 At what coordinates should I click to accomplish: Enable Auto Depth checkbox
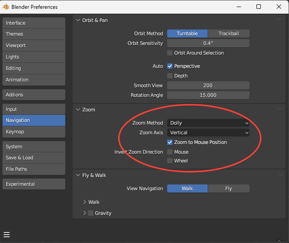[170, 76]
